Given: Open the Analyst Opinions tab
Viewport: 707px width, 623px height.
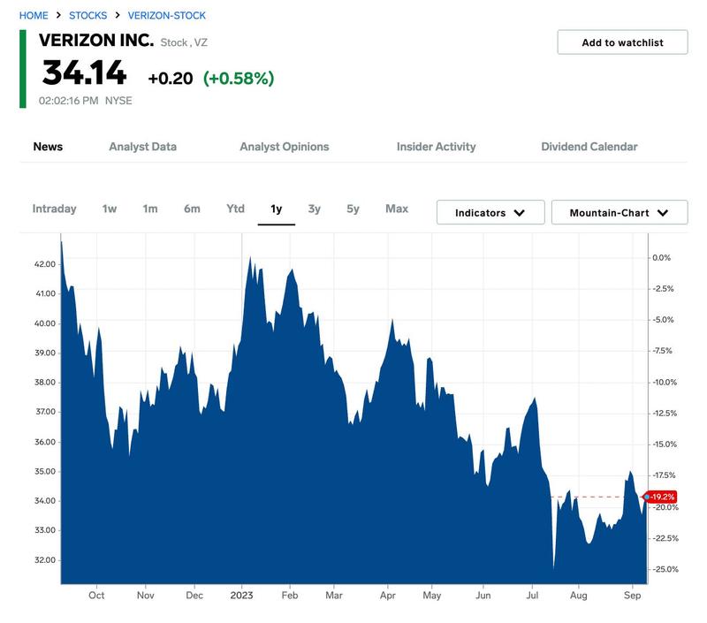Looking at the screenshot, I should tap(284, 147).
